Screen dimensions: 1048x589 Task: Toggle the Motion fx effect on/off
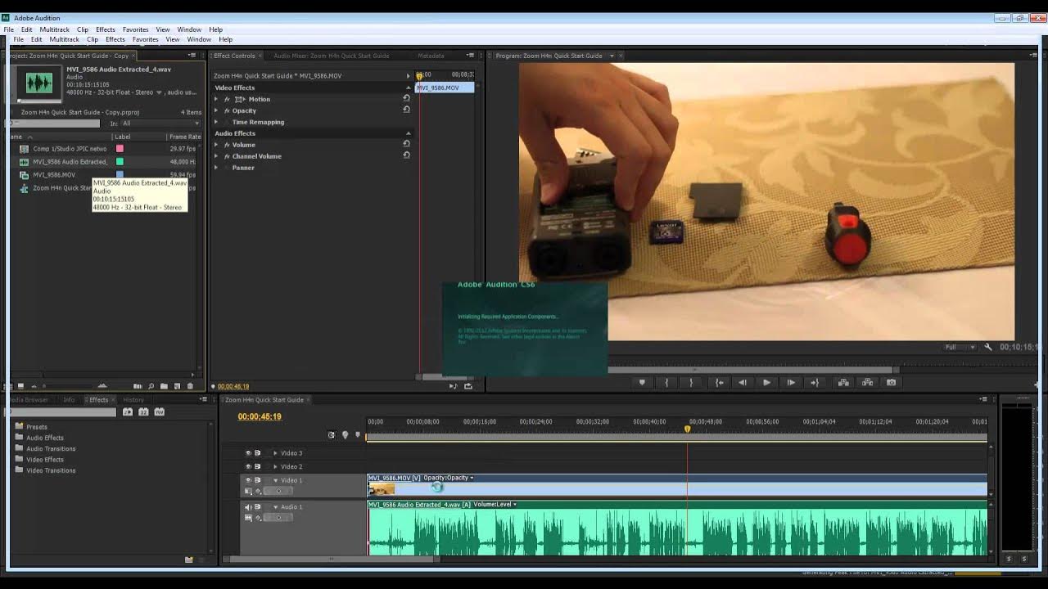(227, 99)
